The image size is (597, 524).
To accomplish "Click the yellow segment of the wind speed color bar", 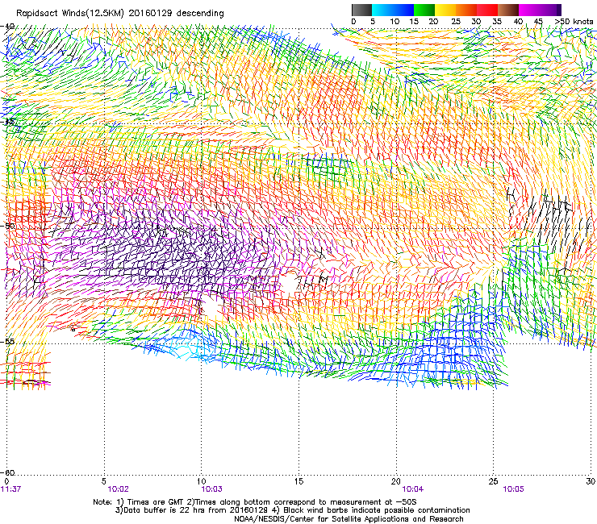I will coord(445,10).
